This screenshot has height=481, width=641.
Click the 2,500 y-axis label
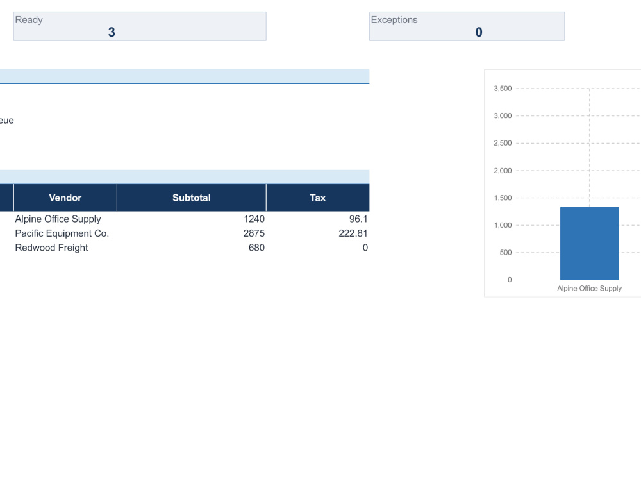click(x=503, y=143)
